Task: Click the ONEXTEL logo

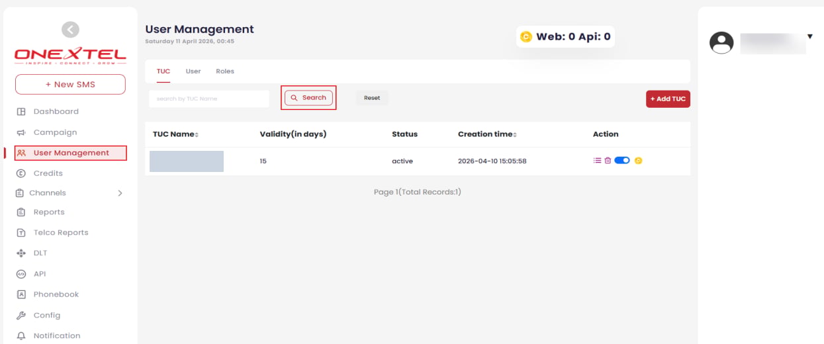Action: [x=70, y=56]
